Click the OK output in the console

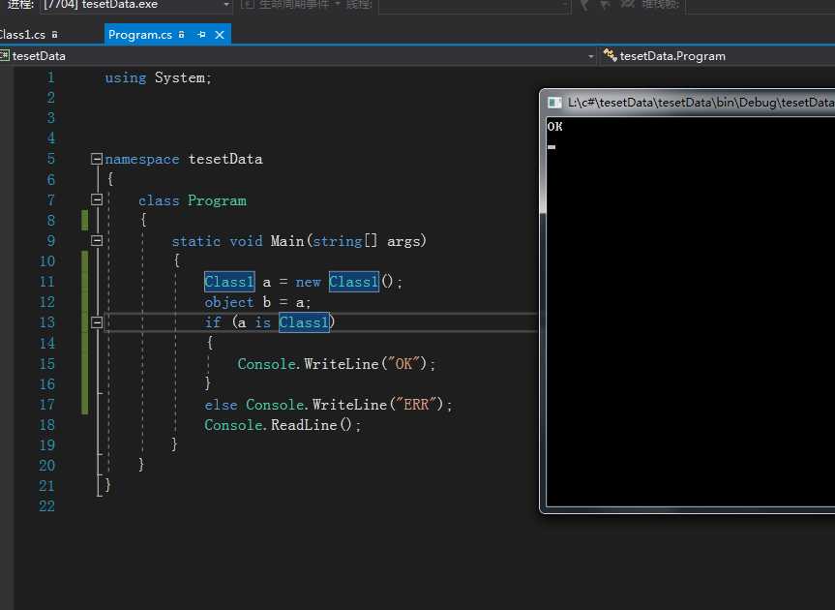click(x=554, y=126)
